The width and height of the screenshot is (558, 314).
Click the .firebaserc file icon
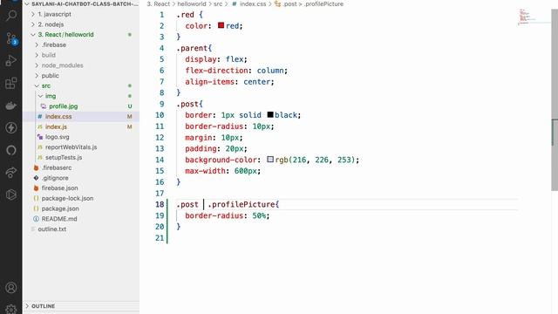pos(36,167)
